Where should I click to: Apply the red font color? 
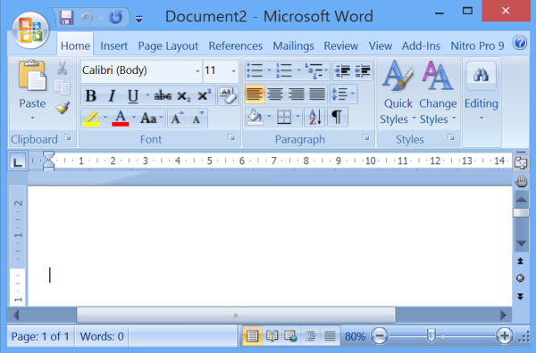click(121, 119)
